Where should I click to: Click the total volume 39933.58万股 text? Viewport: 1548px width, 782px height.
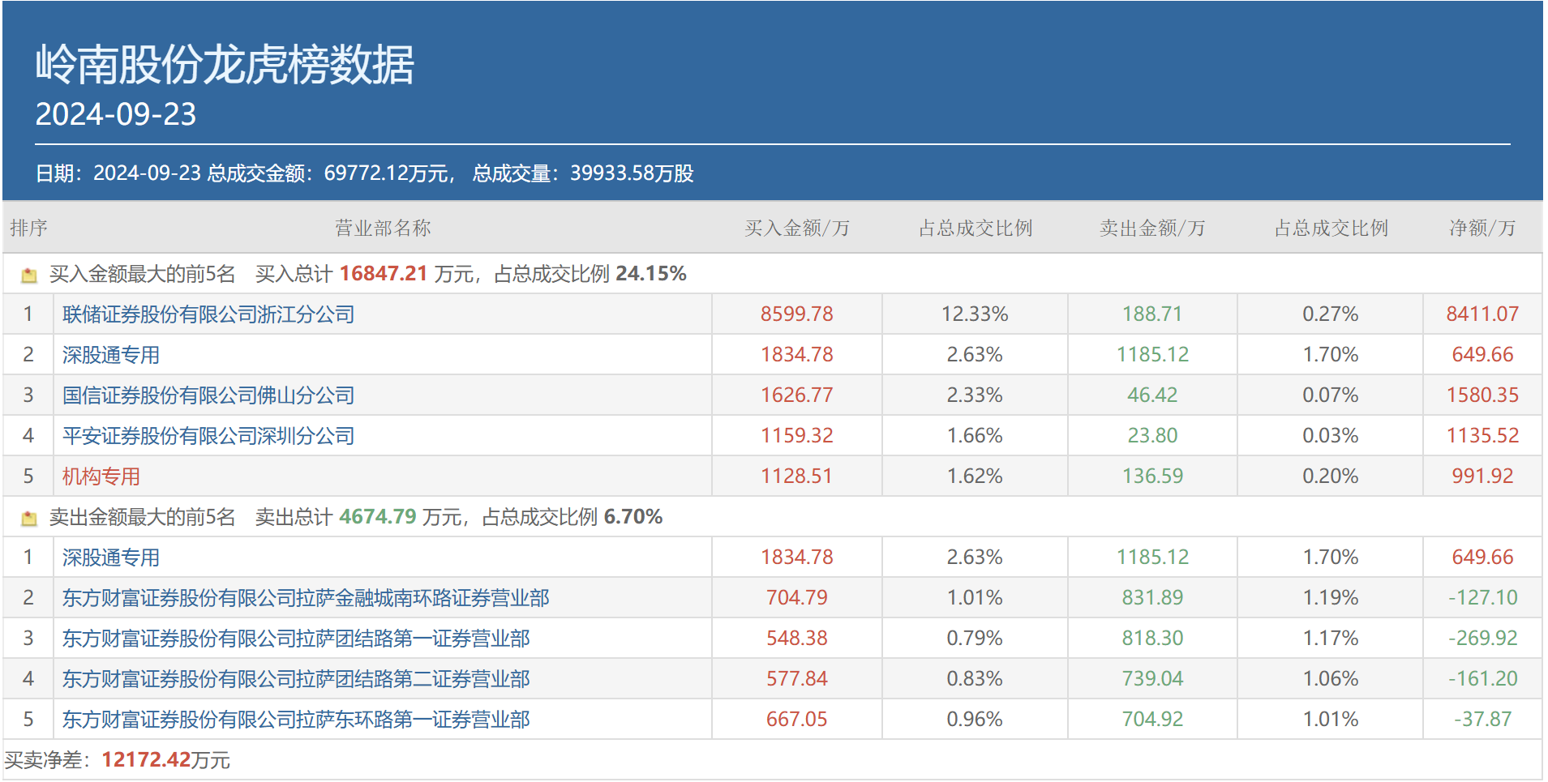[632, 173]
